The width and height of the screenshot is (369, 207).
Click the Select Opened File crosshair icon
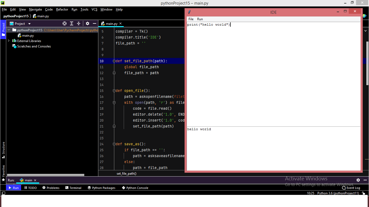click(x=65, y=23)
